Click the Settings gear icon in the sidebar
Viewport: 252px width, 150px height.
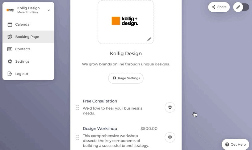[10, 61]
